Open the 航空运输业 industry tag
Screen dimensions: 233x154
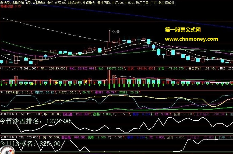pyautogui.click(x=167, y=3)
